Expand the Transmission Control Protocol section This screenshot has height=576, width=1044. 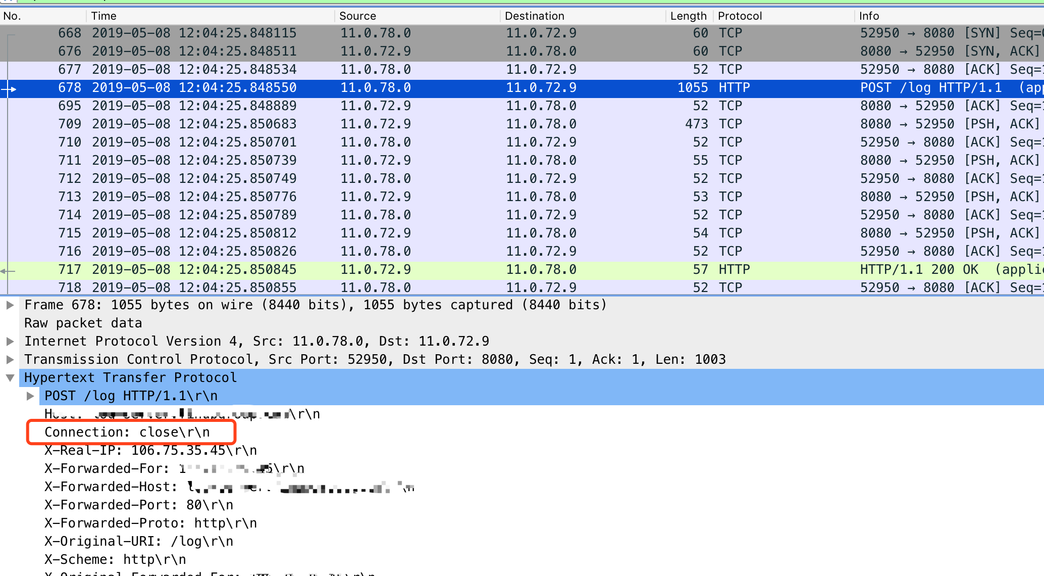[x=10, y=360]
